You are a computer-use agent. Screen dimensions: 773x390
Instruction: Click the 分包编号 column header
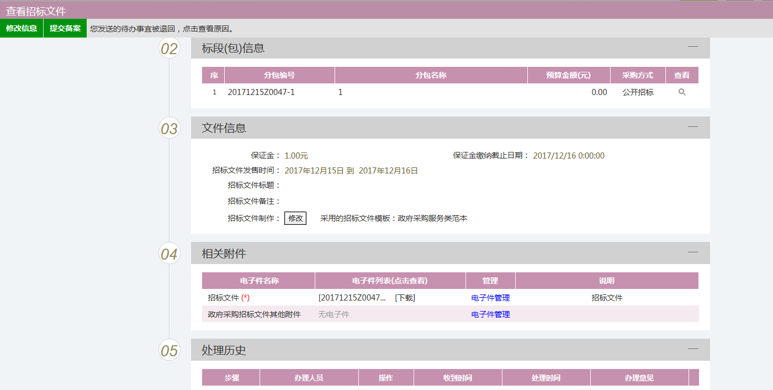279,75
